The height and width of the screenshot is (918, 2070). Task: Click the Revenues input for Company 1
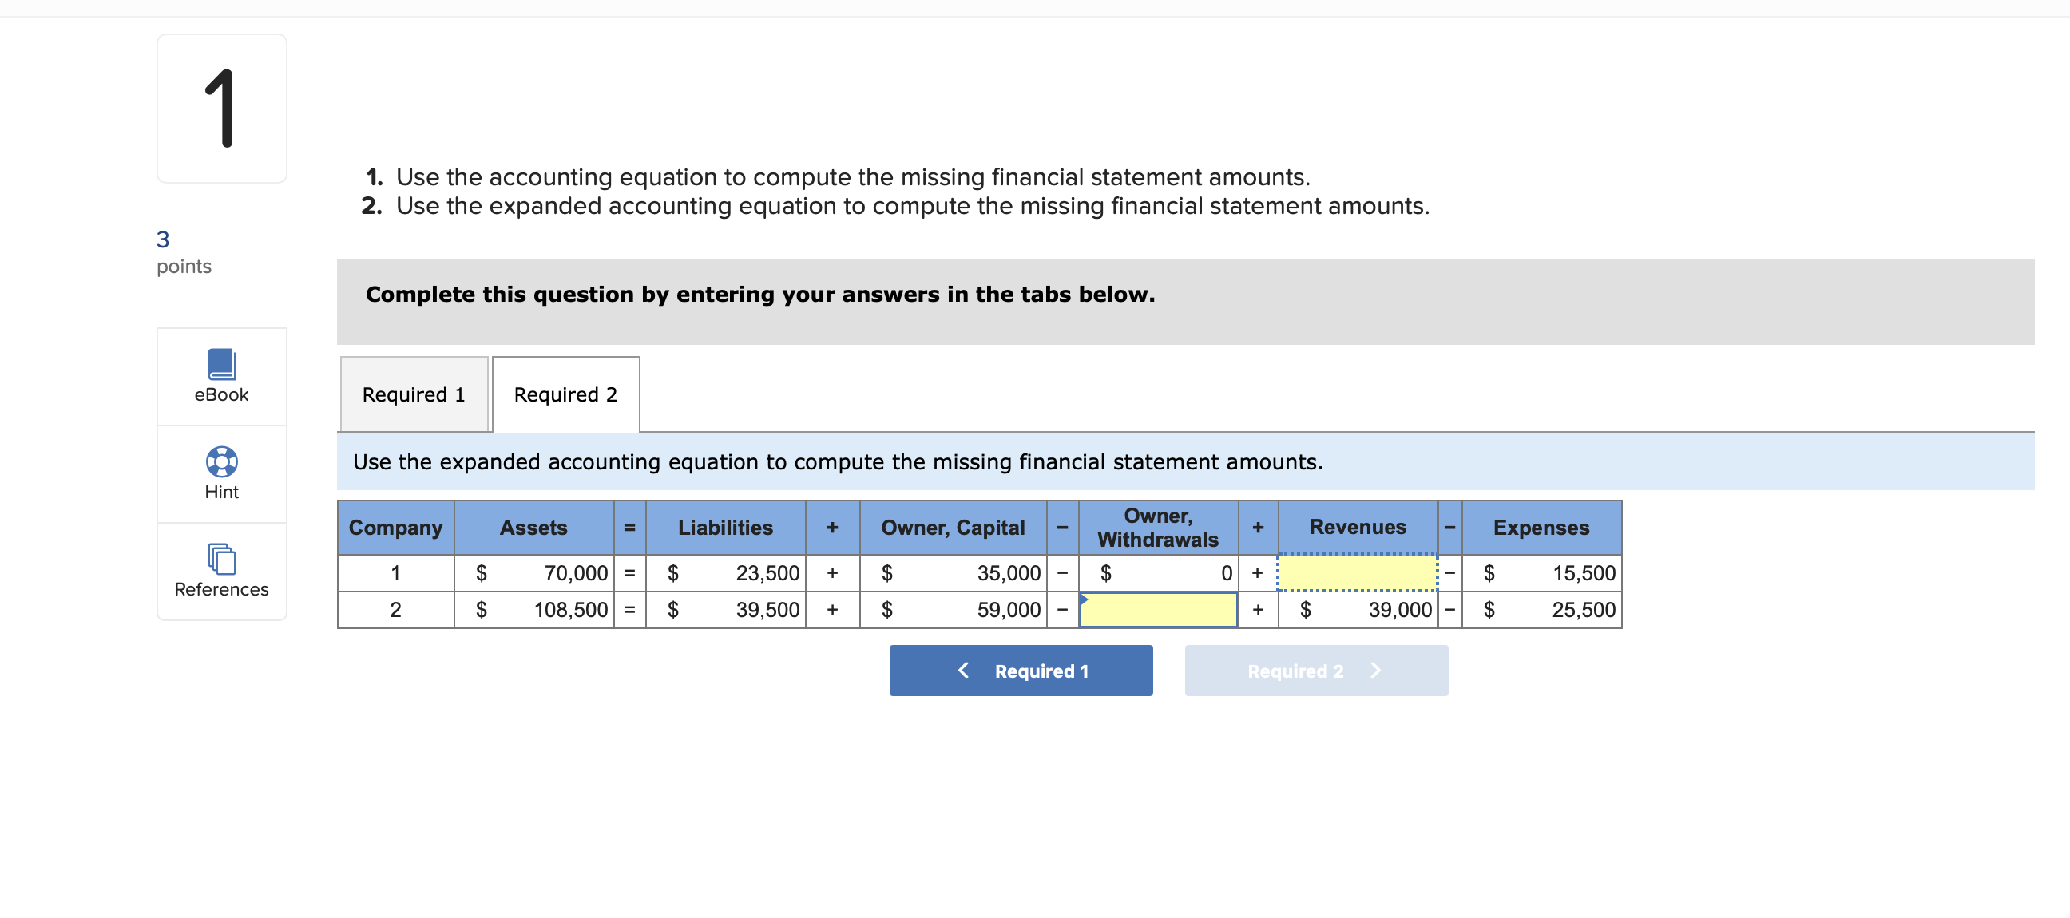[x=1358, y=572]
